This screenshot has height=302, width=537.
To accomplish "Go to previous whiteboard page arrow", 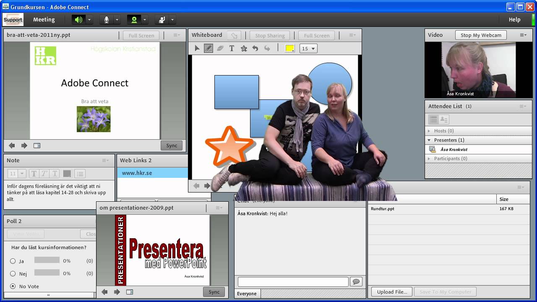I will [x=196, y=185].
